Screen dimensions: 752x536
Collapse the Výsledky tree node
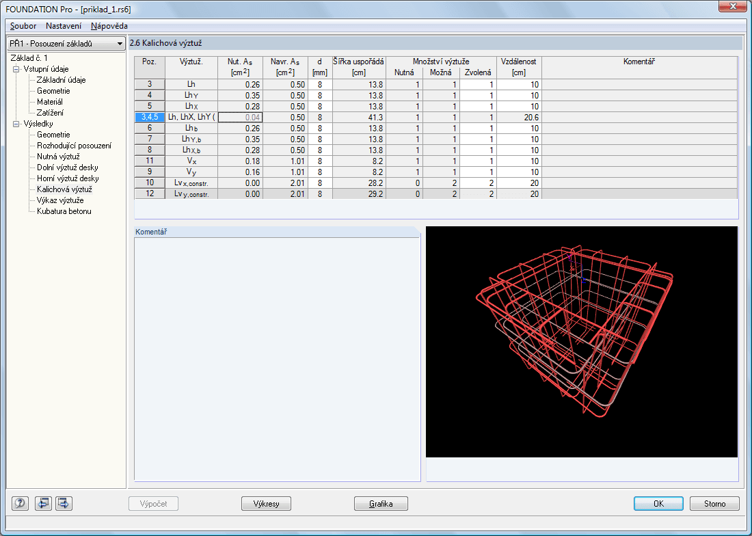(x=16, y=124)
